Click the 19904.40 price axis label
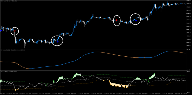The width and height of the screenshot is (192, 95). (189, 33)
